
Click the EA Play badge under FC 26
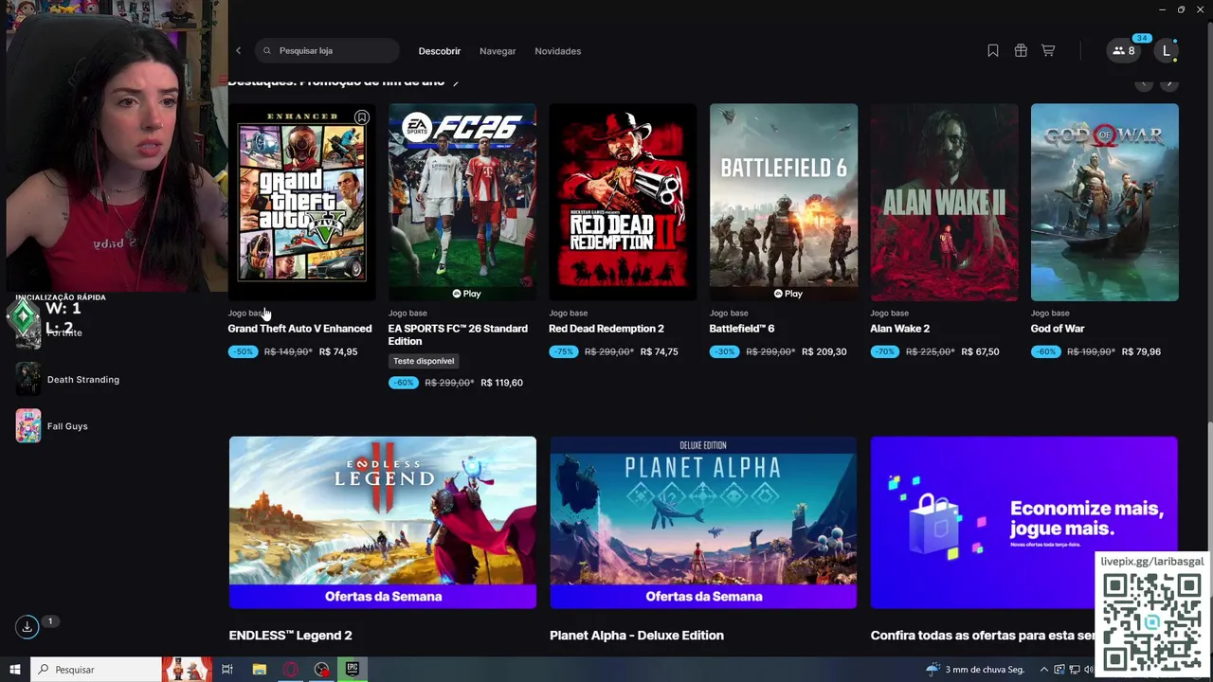[466, 294]
